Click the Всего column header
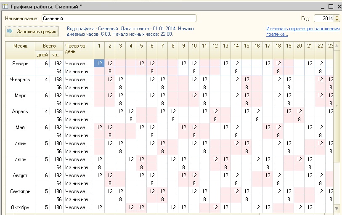This screenshot has width=342, height=215. pos(49,45)
